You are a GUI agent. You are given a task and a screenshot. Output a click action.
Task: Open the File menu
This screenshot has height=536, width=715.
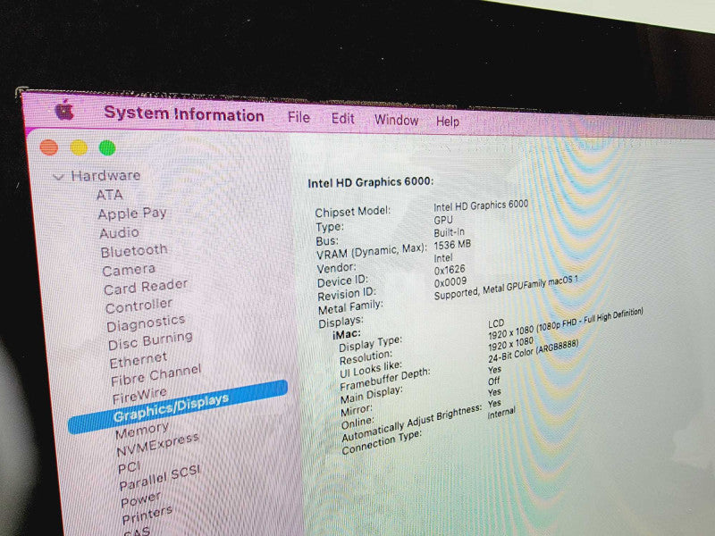pyautogui.click(x=299, y=117)
